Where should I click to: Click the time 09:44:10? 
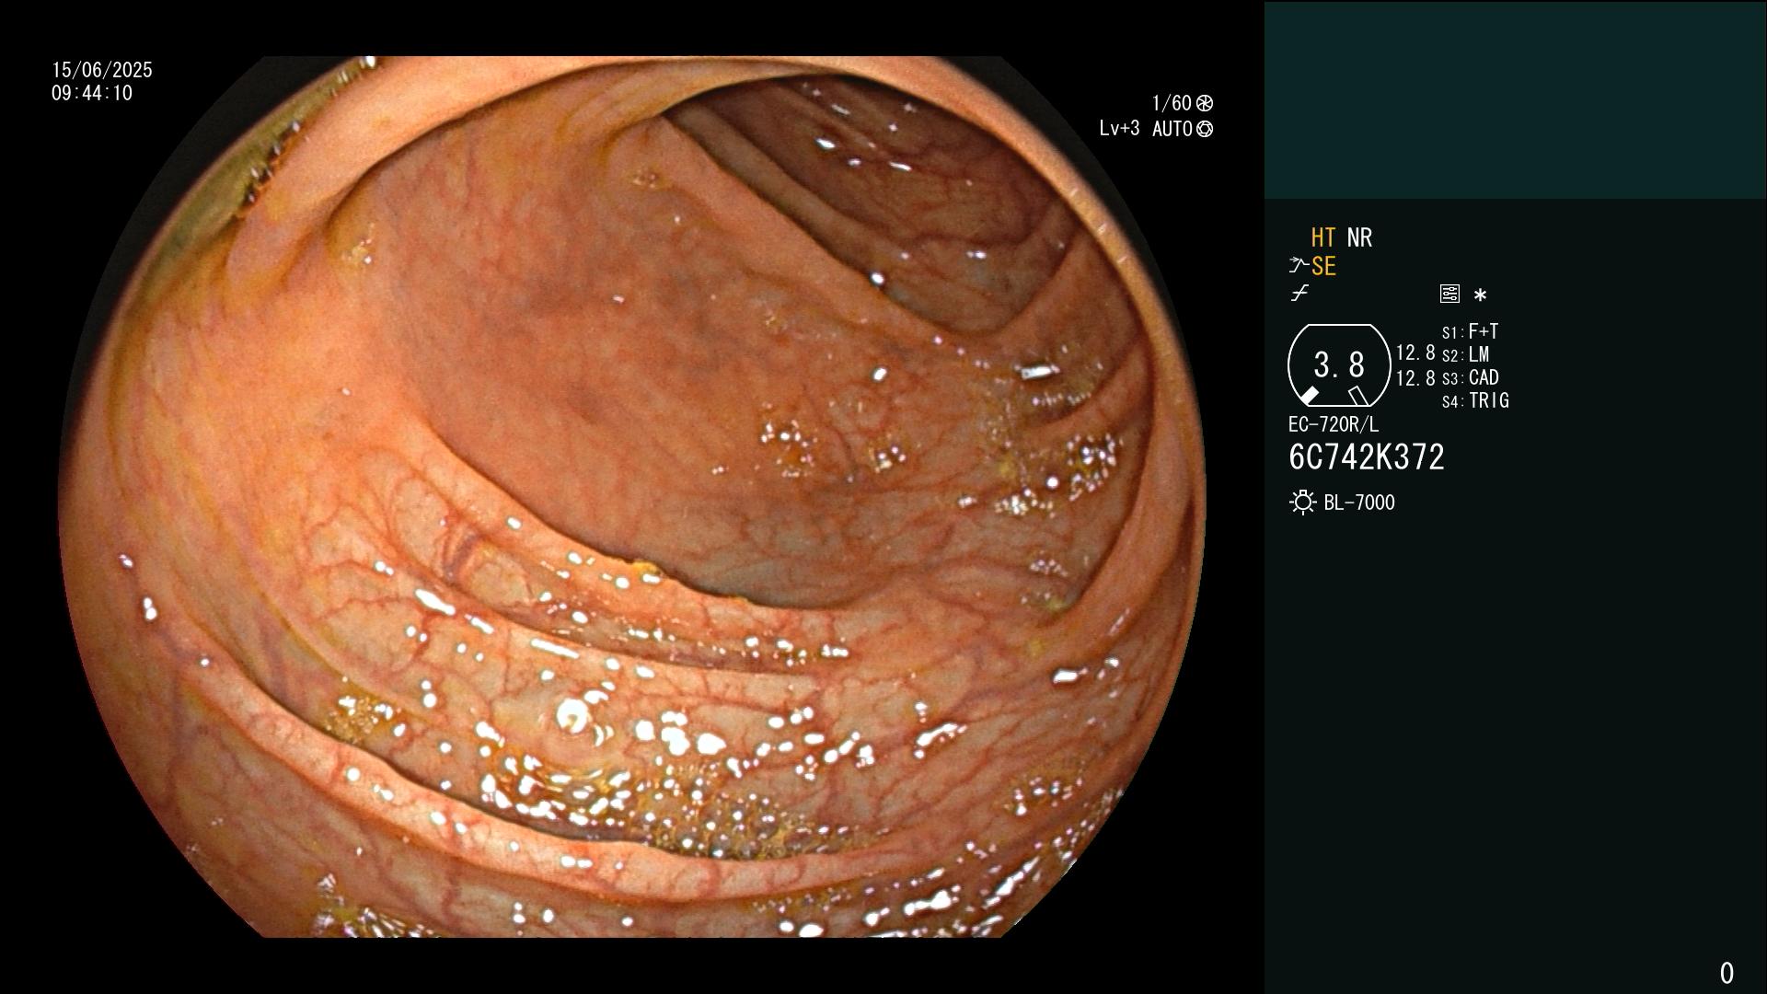(x=92, y=93)
